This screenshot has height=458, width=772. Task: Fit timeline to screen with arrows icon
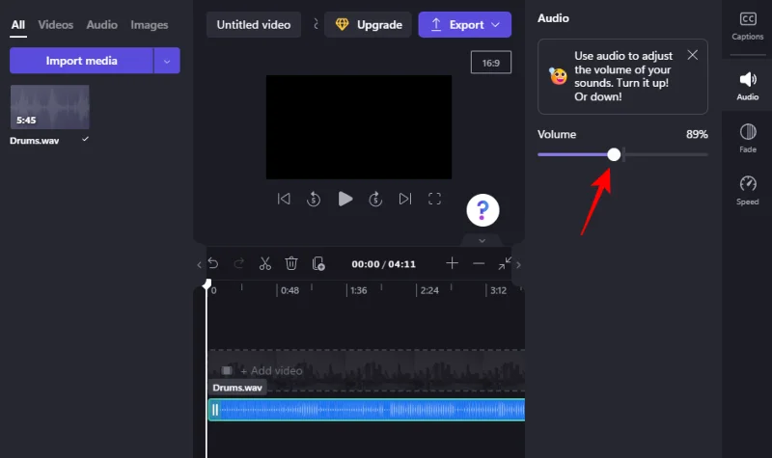(504, 263)
